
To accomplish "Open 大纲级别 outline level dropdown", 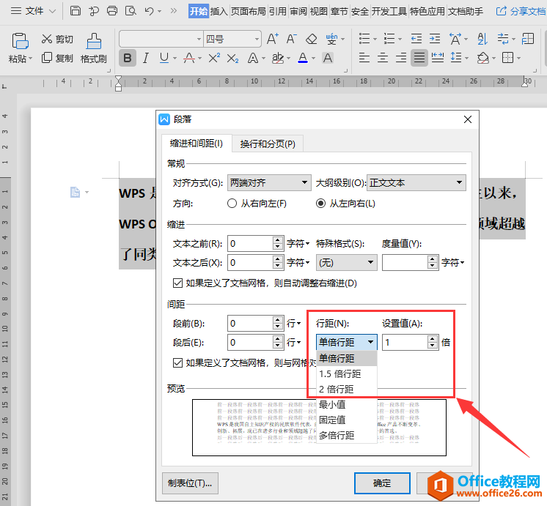I will 416,182.
